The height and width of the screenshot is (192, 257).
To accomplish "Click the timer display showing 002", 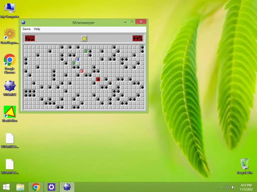I will click(x=138, y=38).
